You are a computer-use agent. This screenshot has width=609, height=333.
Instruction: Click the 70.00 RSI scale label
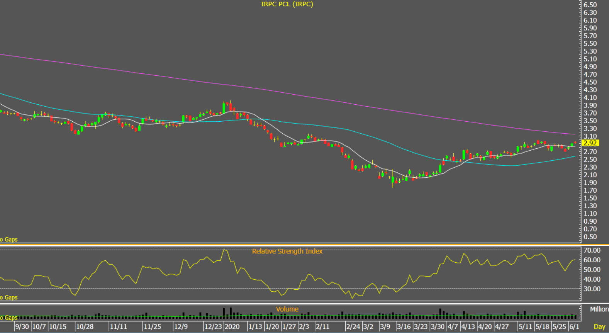592,250
